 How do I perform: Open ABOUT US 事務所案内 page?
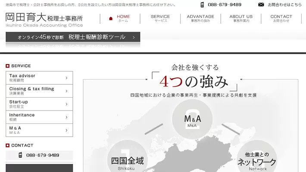(x=241, y=18)
